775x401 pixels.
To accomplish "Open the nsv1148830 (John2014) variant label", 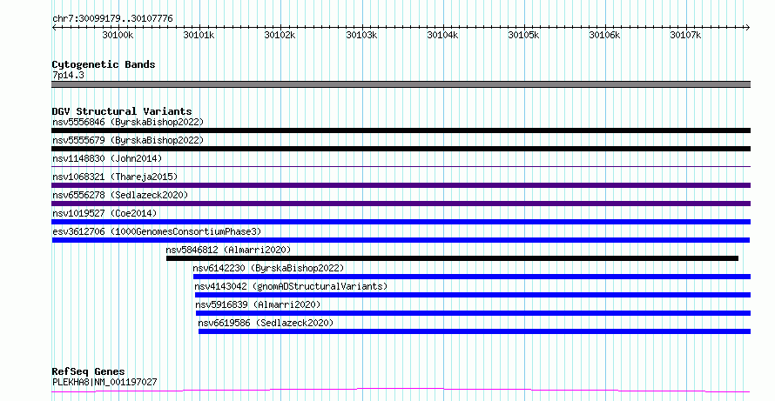I will 107,158.
